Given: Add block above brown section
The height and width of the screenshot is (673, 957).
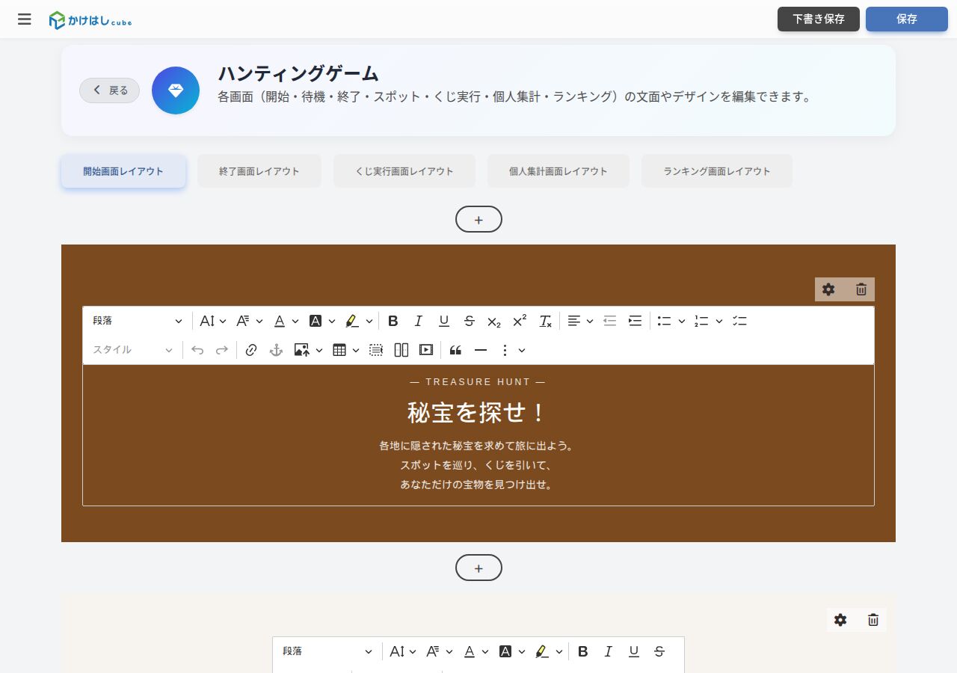Looking at the screenshot, I should (478, 219).
